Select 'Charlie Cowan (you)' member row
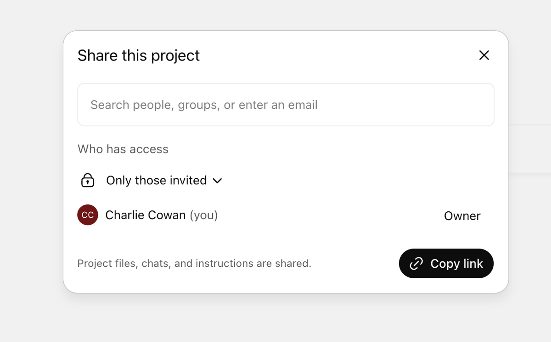 [x=161, y=215]
